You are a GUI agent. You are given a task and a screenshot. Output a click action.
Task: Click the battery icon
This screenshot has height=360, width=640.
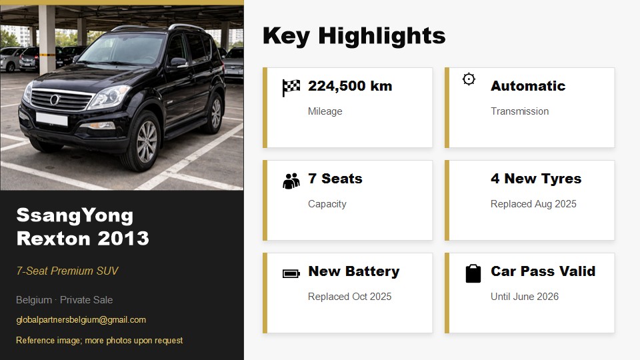click(291, 273)
